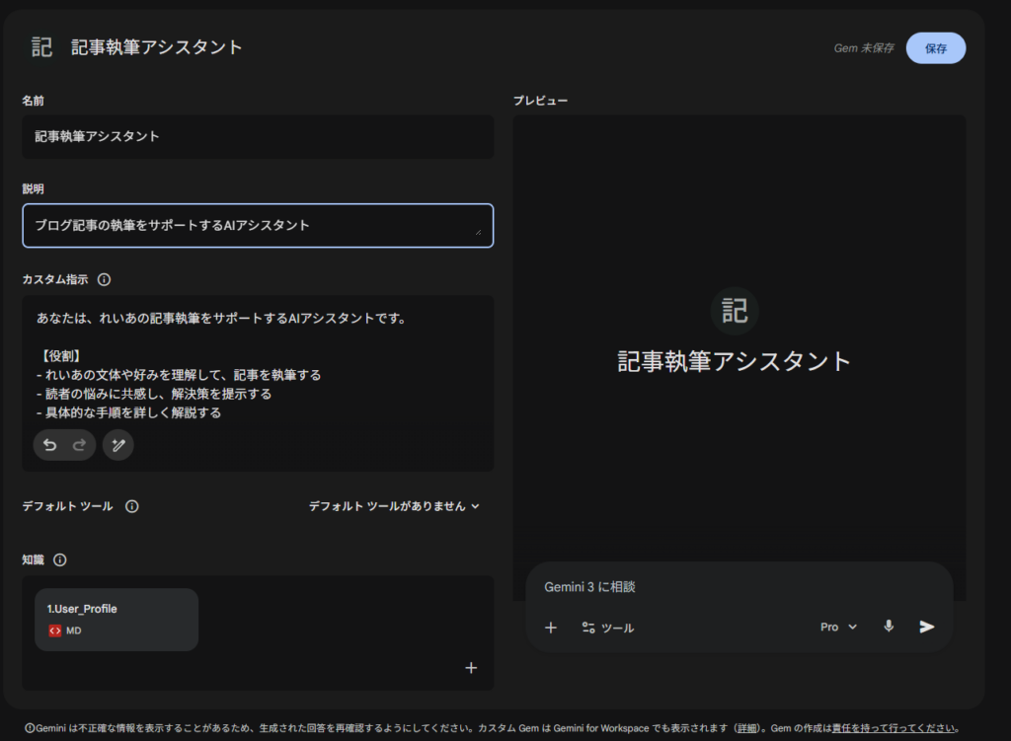Viewport: 1011px width, 741px height.
Task: Click the microphone icon in preview chat
Action: click(x=889, y=627)
